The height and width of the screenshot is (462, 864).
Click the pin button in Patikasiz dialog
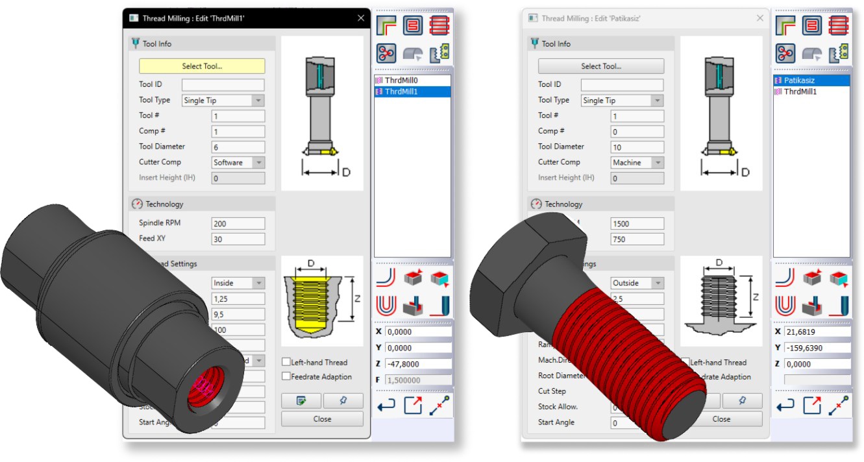tap(742, 400)
